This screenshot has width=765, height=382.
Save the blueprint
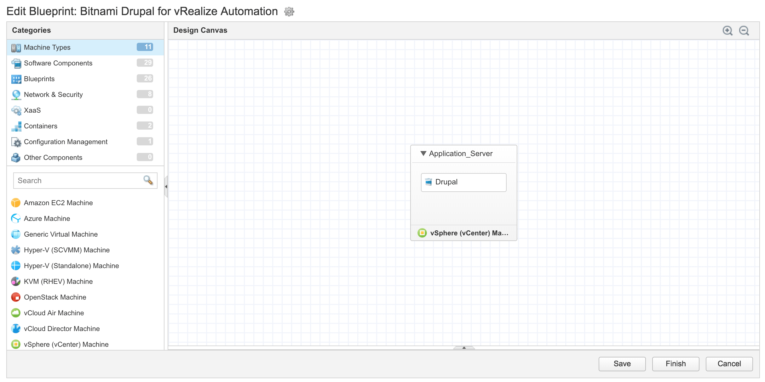622,364
